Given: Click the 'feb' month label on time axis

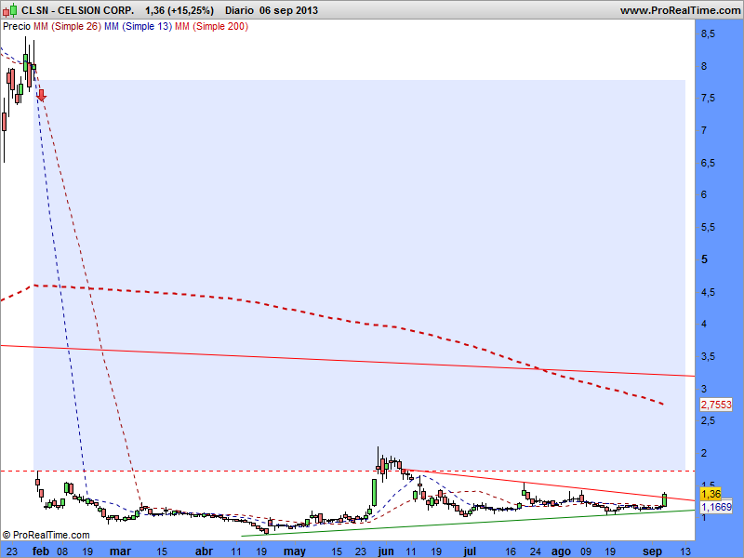Looking at the screenshot, I should point(41,551).
